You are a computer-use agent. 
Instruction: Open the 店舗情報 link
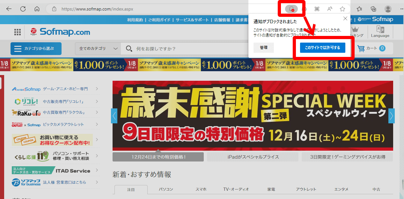pos(222,20)
